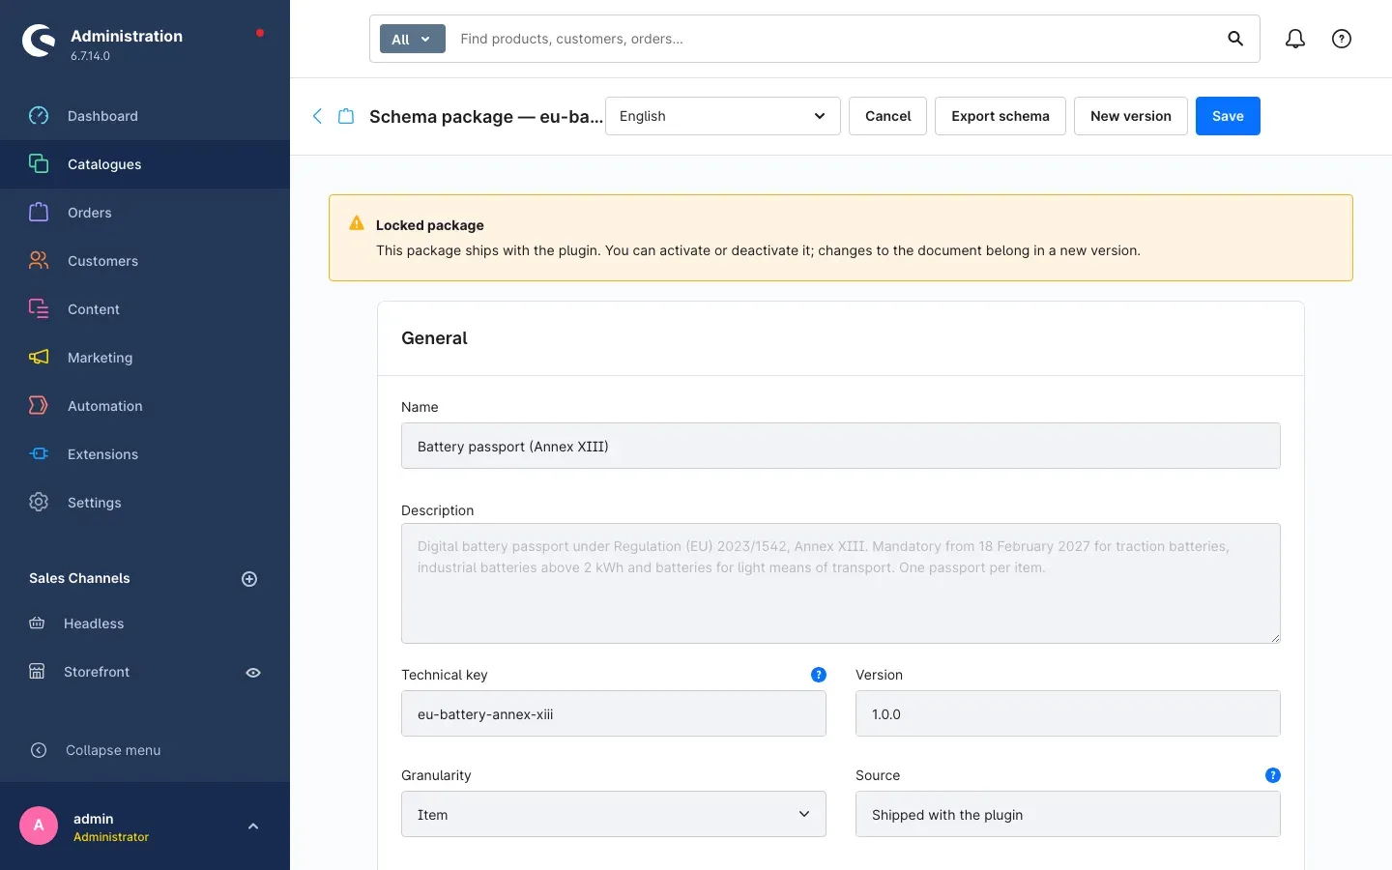Click the Marketing megaphone icon
1392x870 pixels.
tap(39, 358)
